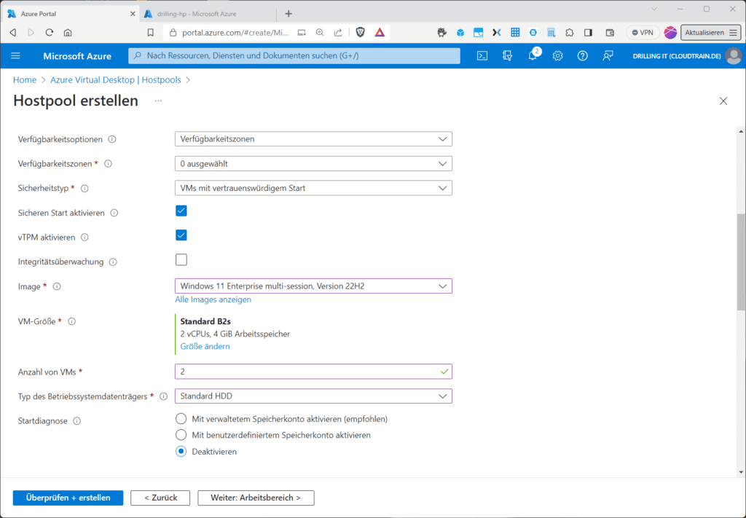Viewport: 746px width, 518px height.
Task: Click the Azure search box
Action: 294,55
